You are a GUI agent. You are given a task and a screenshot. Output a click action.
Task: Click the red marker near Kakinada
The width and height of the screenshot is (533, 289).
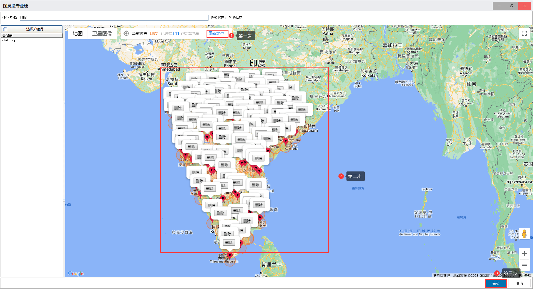(286, 141)
